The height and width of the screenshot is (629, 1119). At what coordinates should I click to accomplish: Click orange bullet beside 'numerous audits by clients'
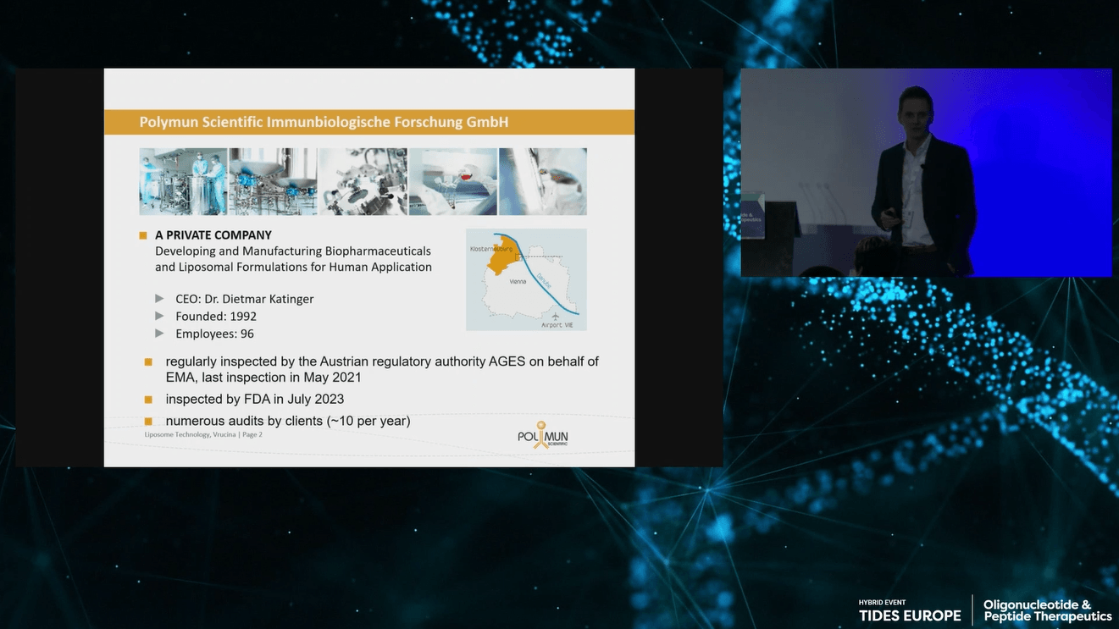click(x=148, y=422)
